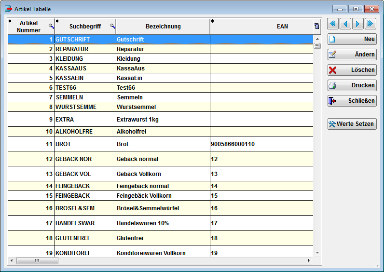The width and height of the screenshot is (384, 272).
Task: Select the TEST66 row
Action: 161,88
